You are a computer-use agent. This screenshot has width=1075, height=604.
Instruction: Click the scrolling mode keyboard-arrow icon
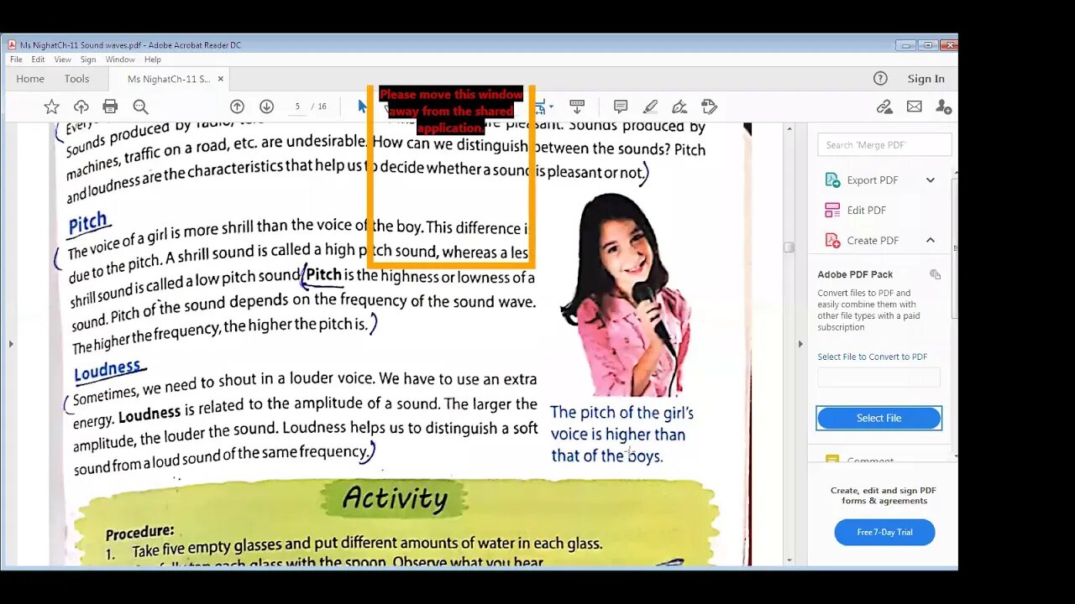pyautogui.click(x=577, y=107)
